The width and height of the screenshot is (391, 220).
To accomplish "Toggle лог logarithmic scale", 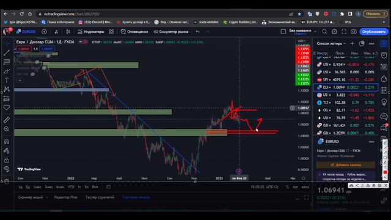I will coord(295,187).
